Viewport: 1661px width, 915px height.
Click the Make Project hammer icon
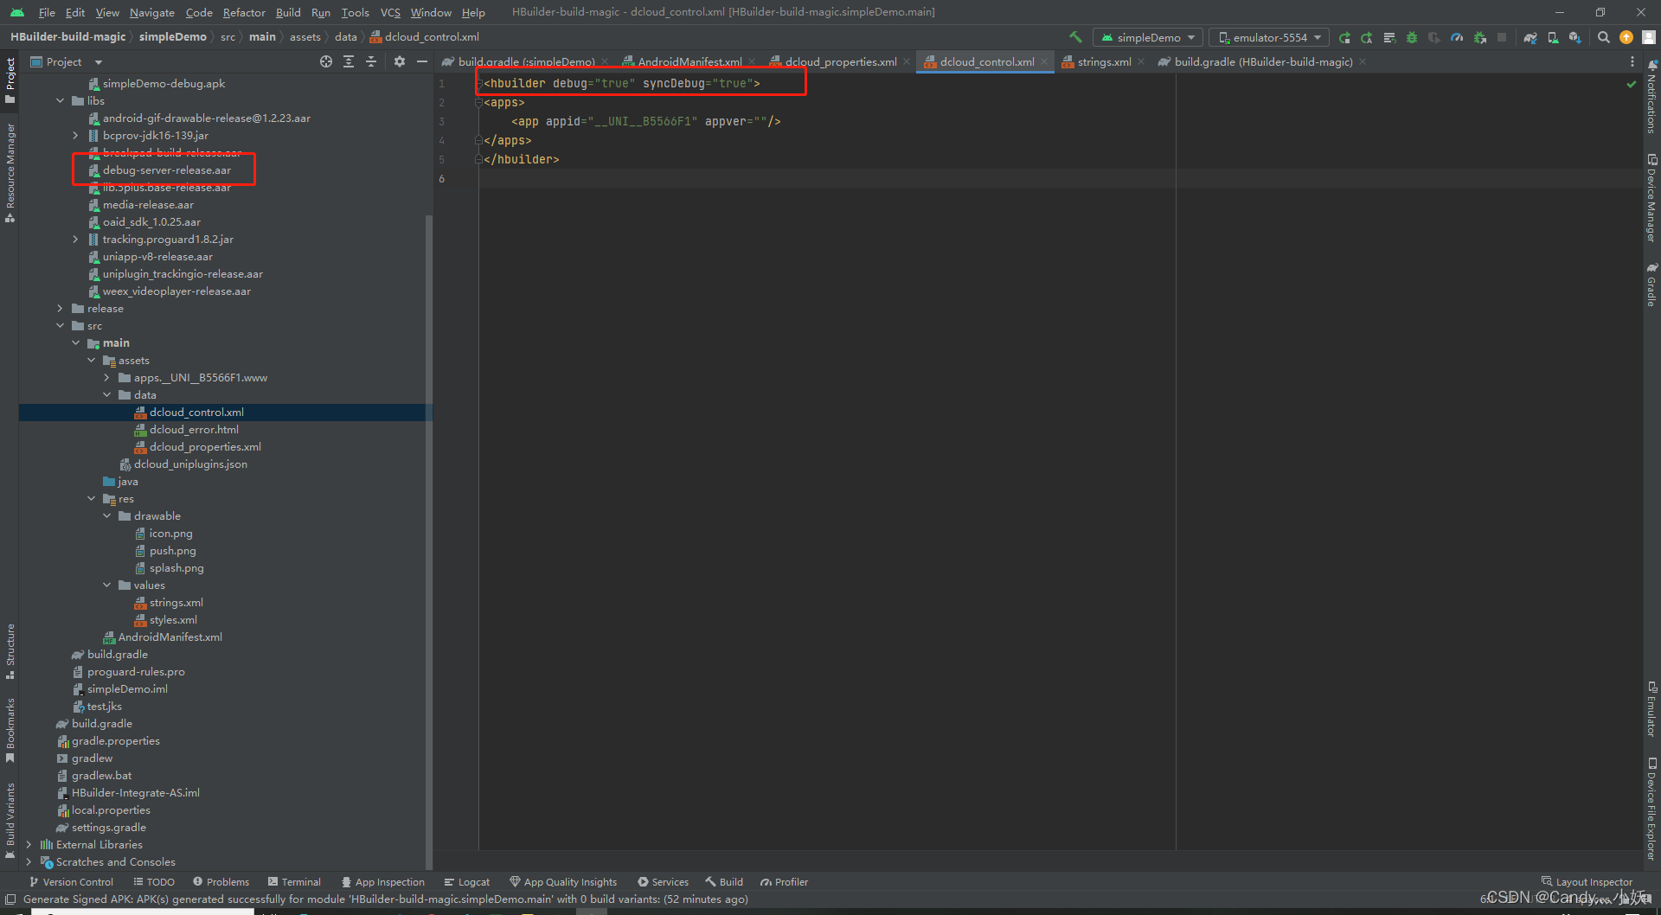(x=1075, y=37)
